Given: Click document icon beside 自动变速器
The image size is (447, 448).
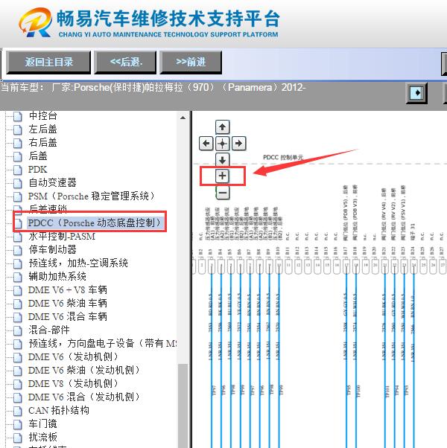Looking at the screenshot, I should click(17, 183).
